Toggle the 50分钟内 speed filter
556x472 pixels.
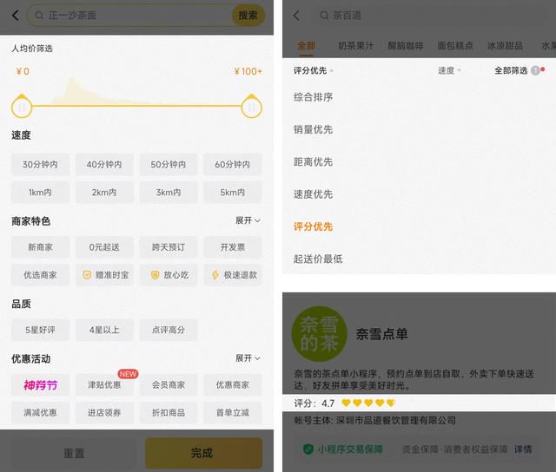pyautogui.click(x=169, y=164)
